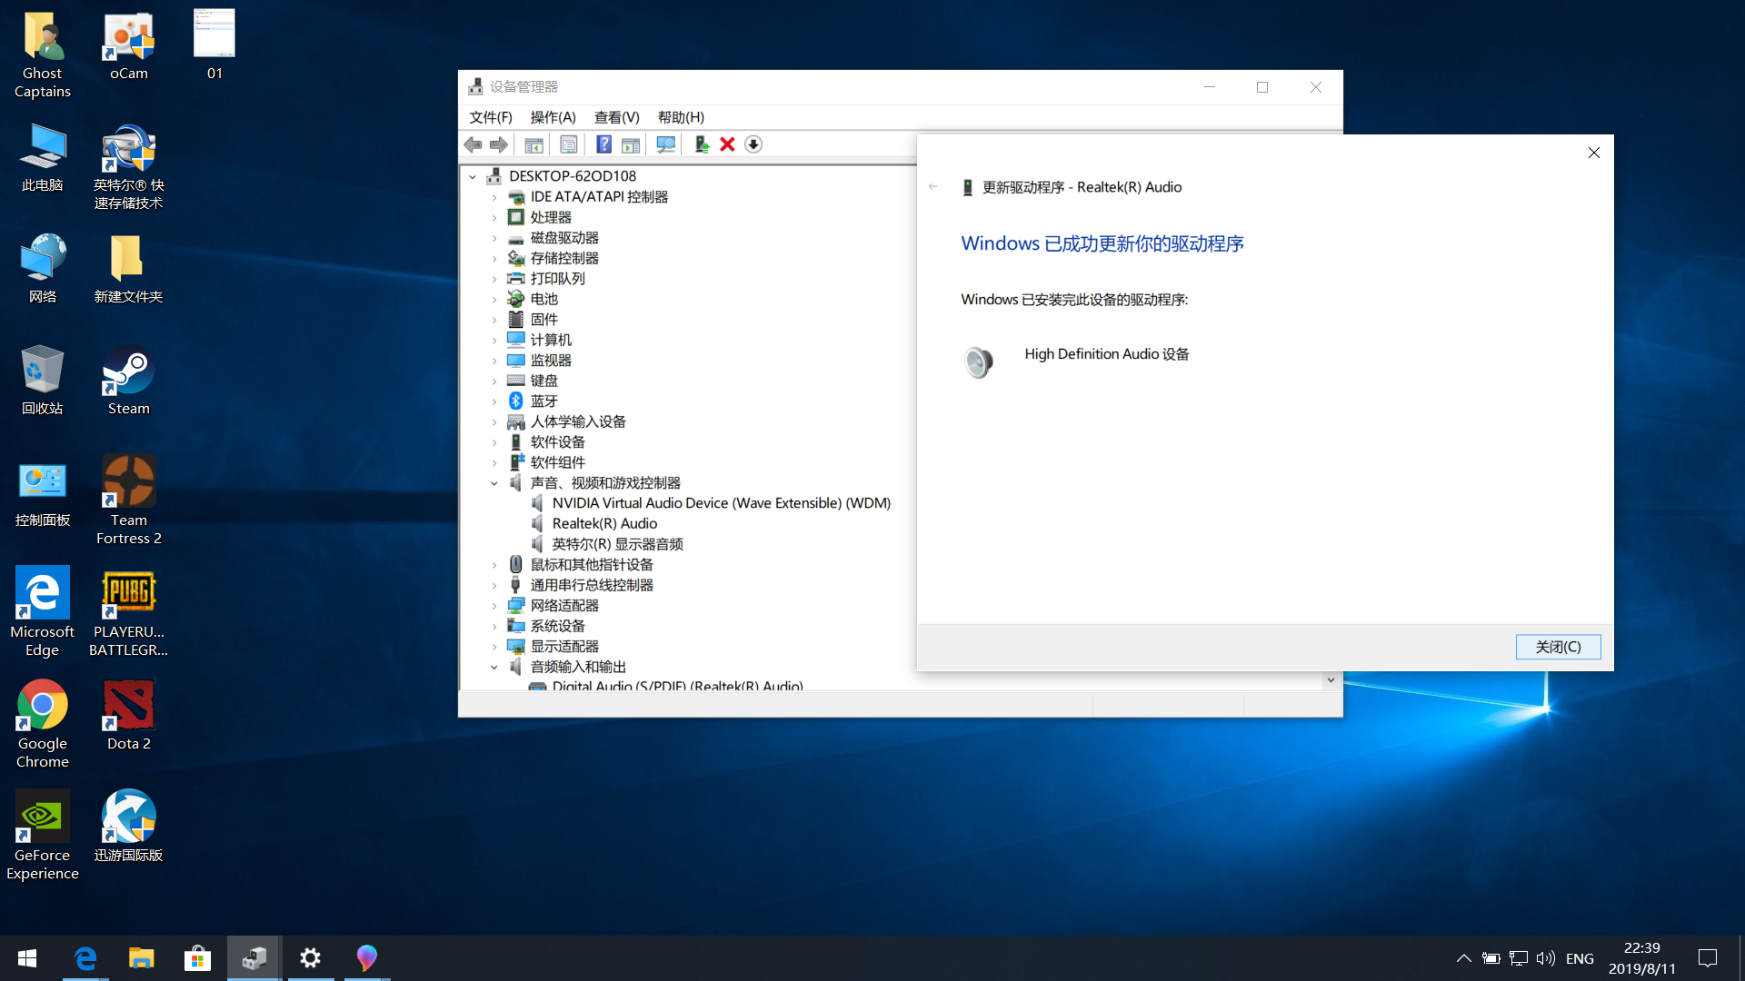Click the Help toolbar icon
The height and width of the screenshot is (981, 1745).
click(603, 144)
